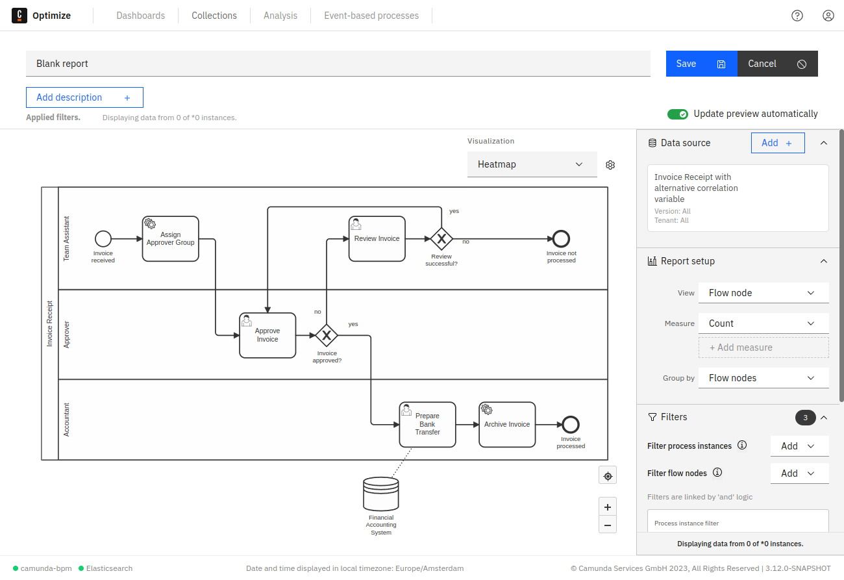Zoom into the diagram with the plus icon

(x=608, y=507)
